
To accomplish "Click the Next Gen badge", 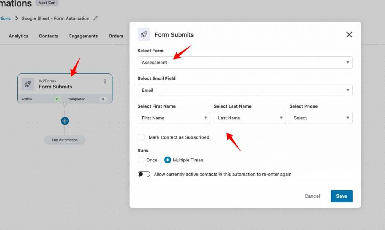I will 47,3.
